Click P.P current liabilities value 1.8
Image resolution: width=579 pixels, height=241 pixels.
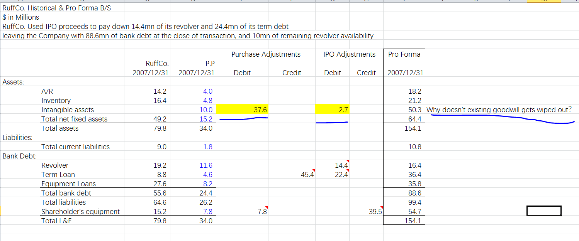pyautogui.click(x=208, y=147)
